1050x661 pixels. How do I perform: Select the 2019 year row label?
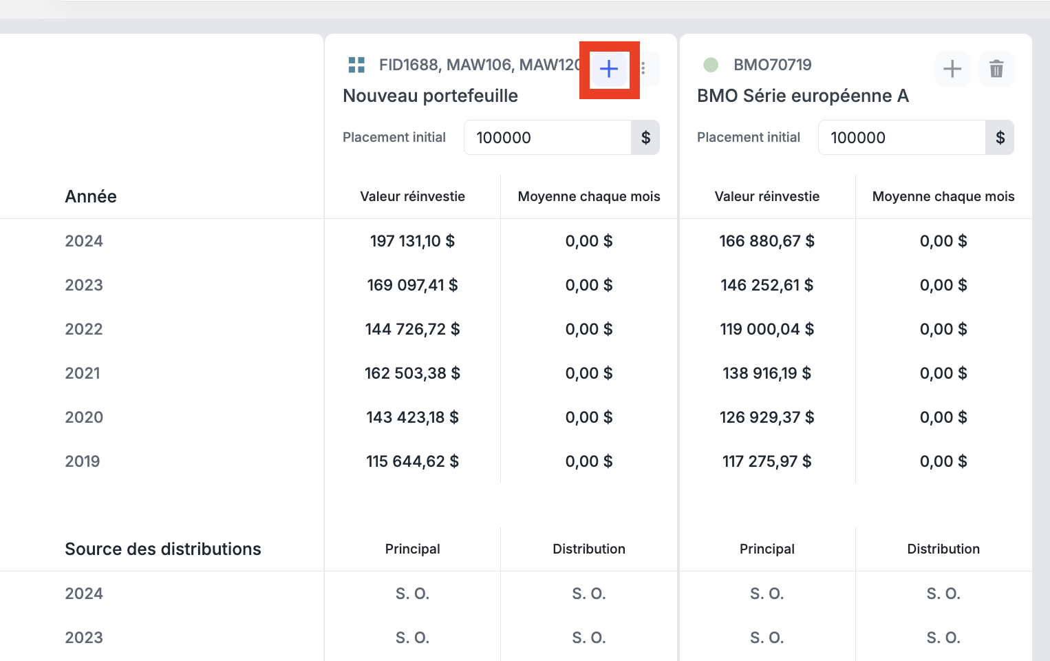(83, 461)
